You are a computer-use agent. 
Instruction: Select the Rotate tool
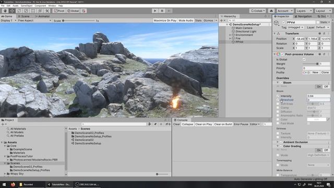[19, 11]
